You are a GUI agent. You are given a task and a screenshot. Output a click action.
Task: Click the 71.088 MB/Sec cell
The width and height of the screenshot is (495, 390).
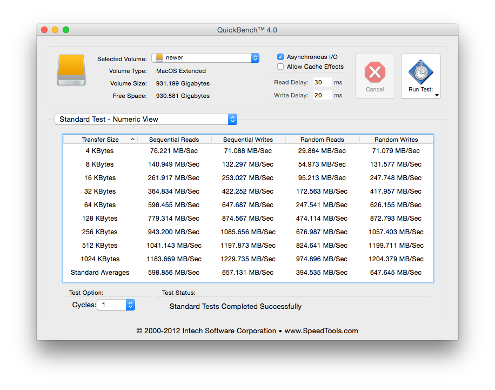pos(248,151)
